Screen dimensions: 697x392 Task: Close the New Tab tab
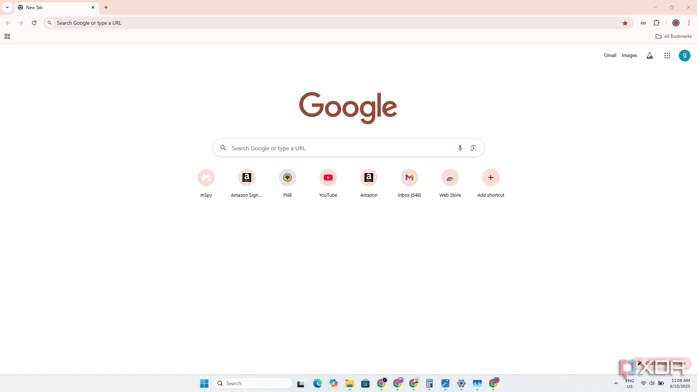(x=93, y=7)
